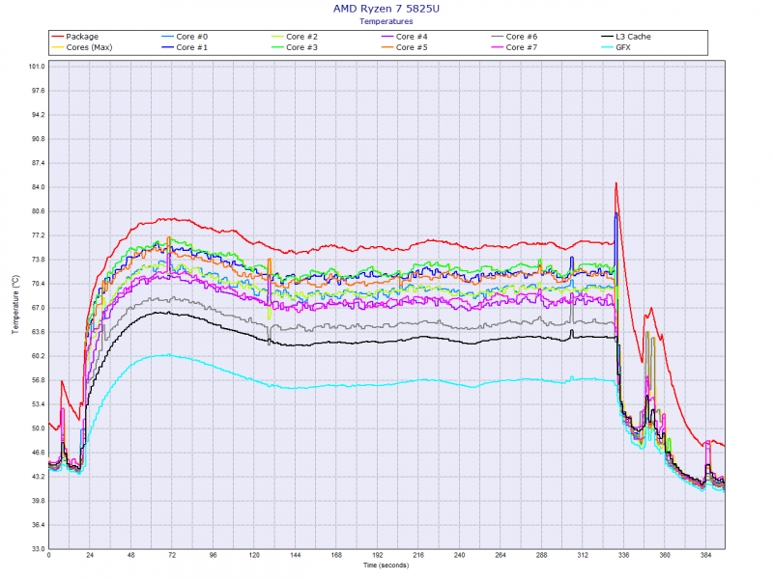
Task: Click the 384 tick on time axis
Action: click(706, 556)
